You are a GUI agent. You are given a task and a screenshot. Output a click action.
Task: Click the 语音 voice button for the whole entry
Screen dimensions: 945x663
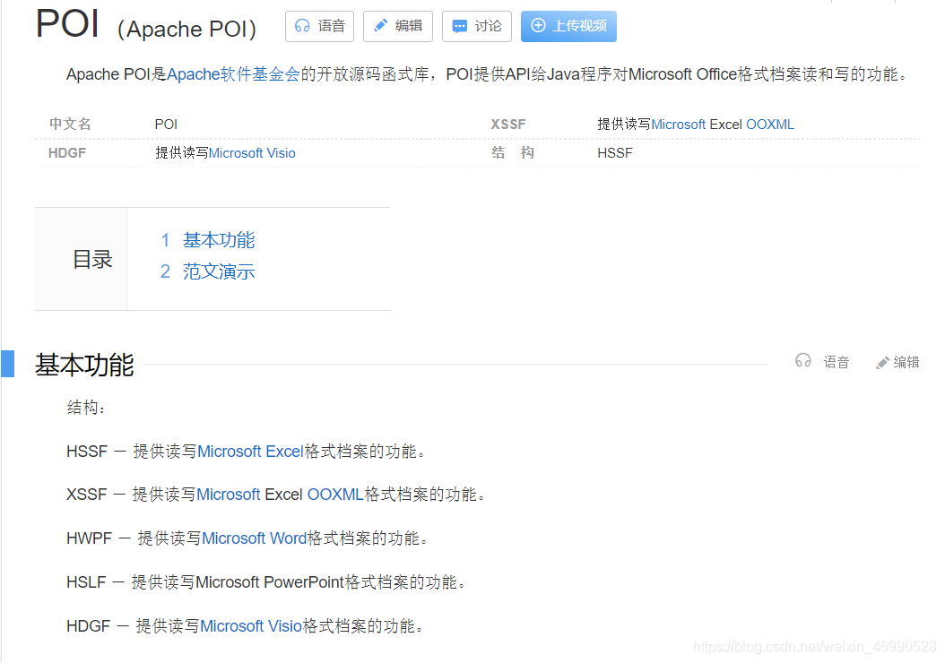(x=319, y=26)
